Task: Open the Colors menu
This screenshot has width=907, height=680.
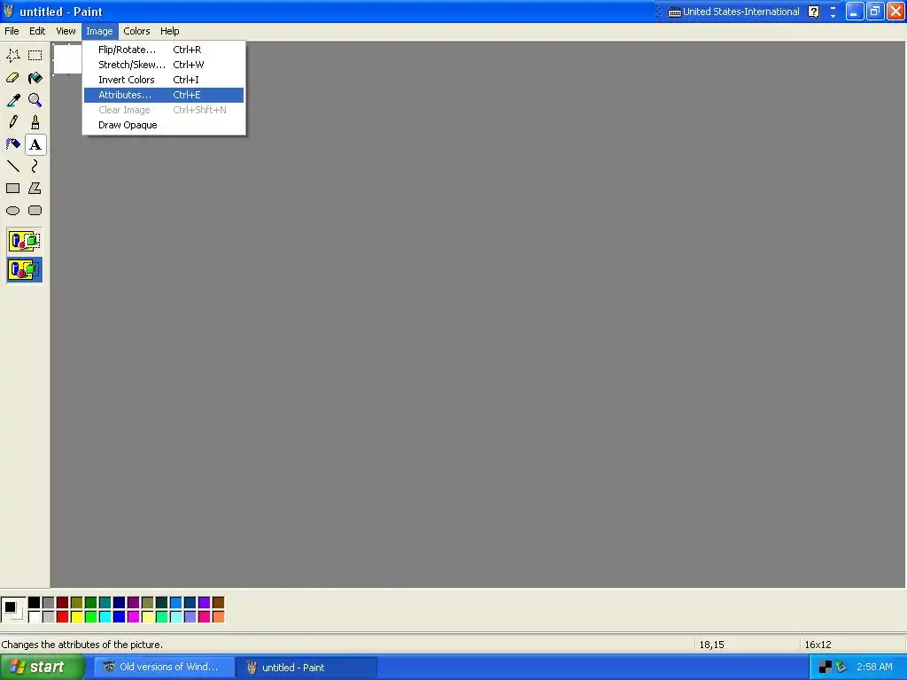Action: click(136, 31)
